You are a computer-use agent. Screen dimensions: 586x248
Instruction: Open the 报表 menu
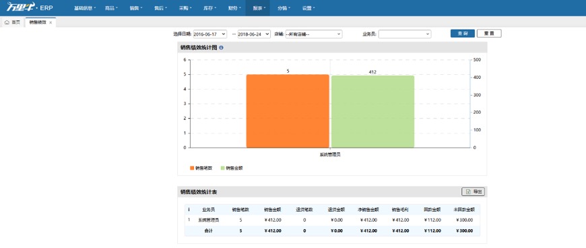(259, 8)
